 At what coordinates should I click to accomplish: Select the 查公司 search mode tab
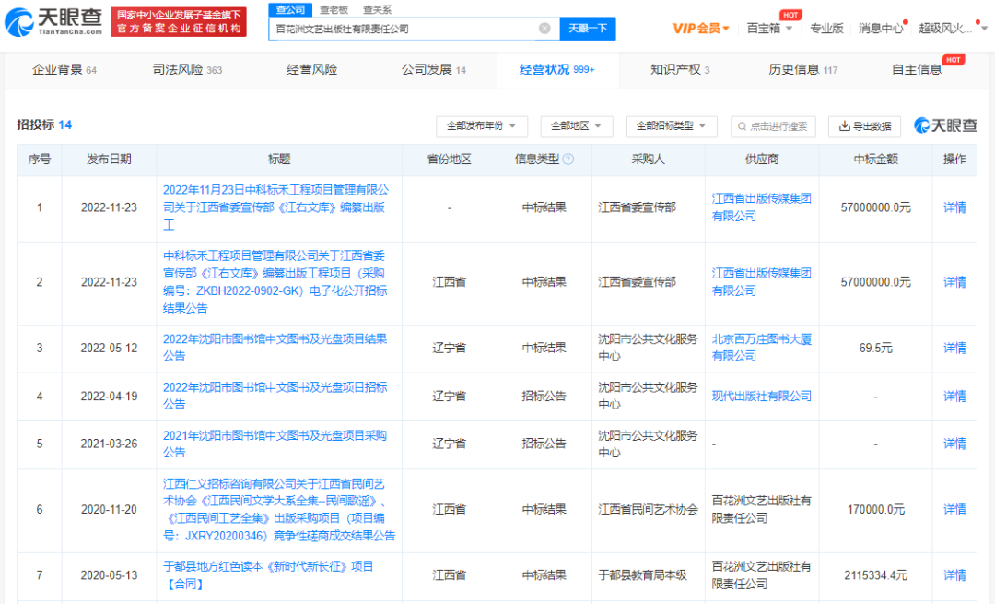click(290, 9)
